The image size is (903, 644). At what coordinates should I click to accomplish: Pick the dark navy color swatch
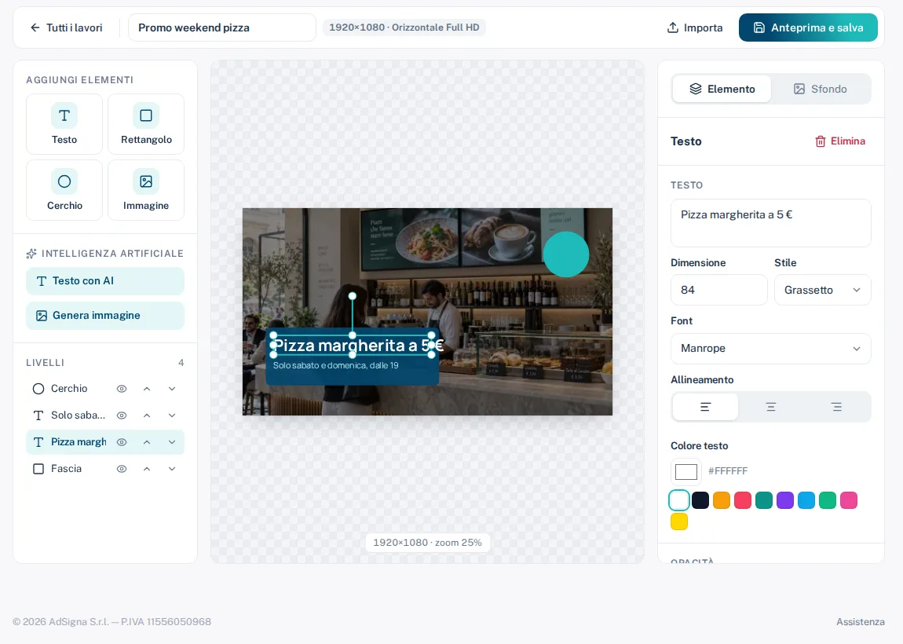(700, 500)
